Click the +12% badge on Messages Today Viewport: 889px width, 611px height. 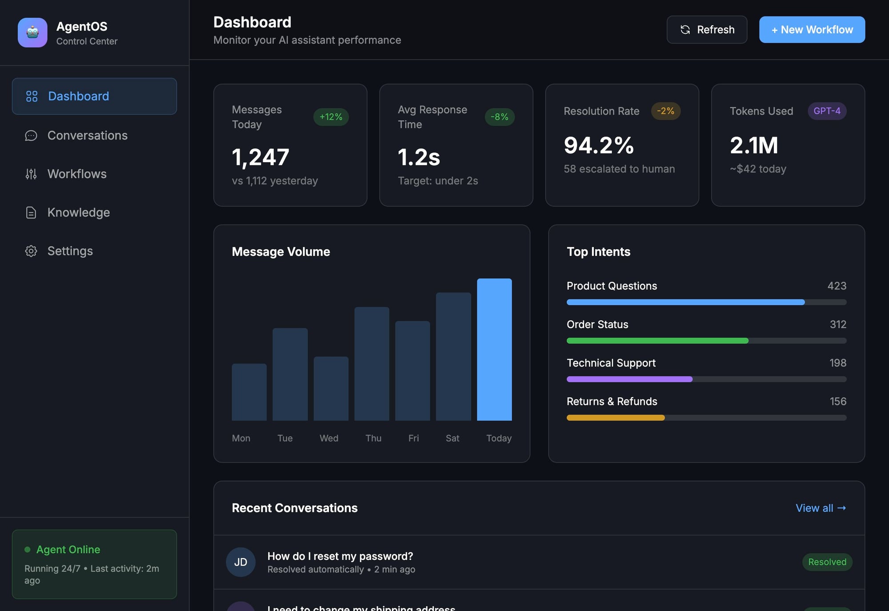point(331,117)
